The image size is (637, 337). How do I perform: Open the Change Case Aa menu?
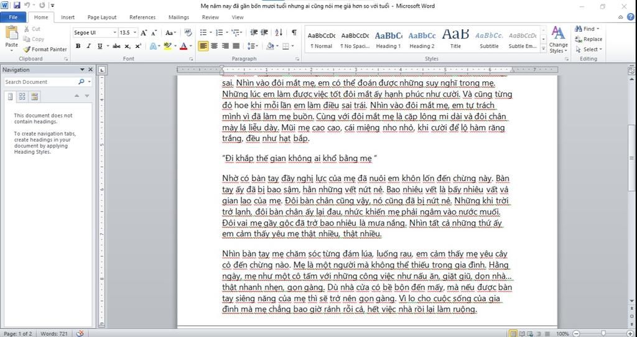(170, 33)
